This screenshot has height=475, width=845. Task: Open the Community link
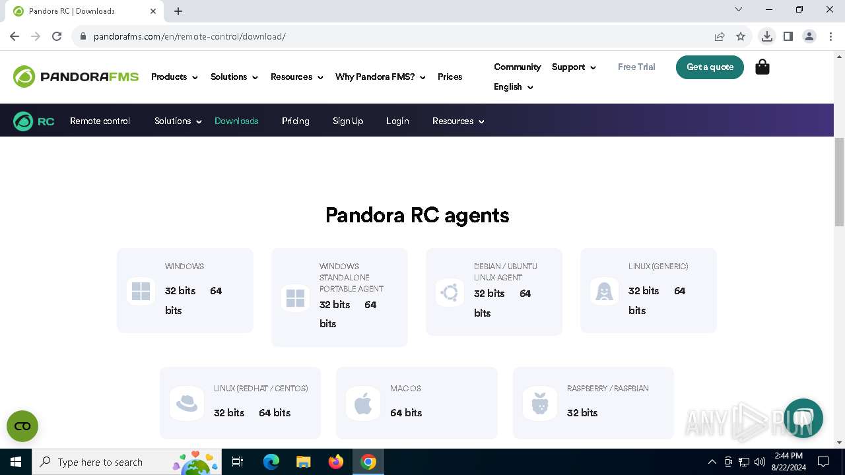coord(517,67)
